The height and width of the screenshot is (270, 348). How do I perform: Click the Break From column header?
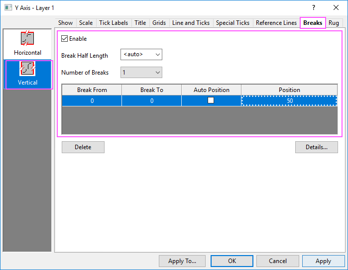coord(92,90)
